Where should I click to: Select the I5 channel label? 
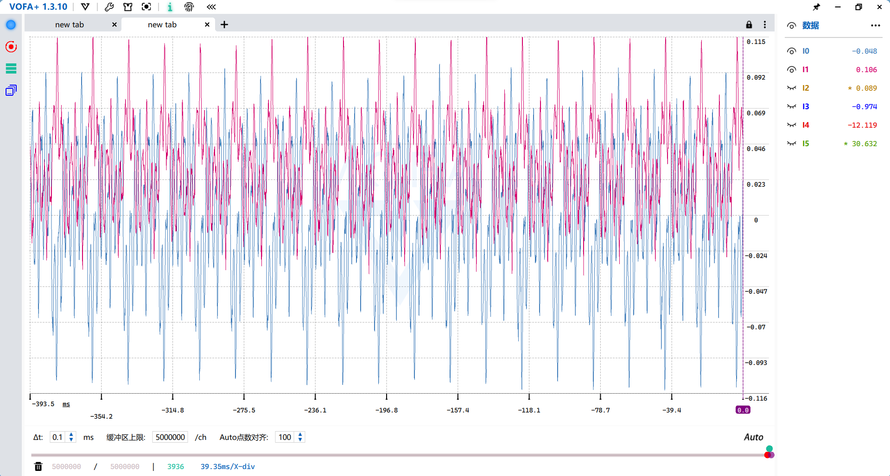[806, 143]
